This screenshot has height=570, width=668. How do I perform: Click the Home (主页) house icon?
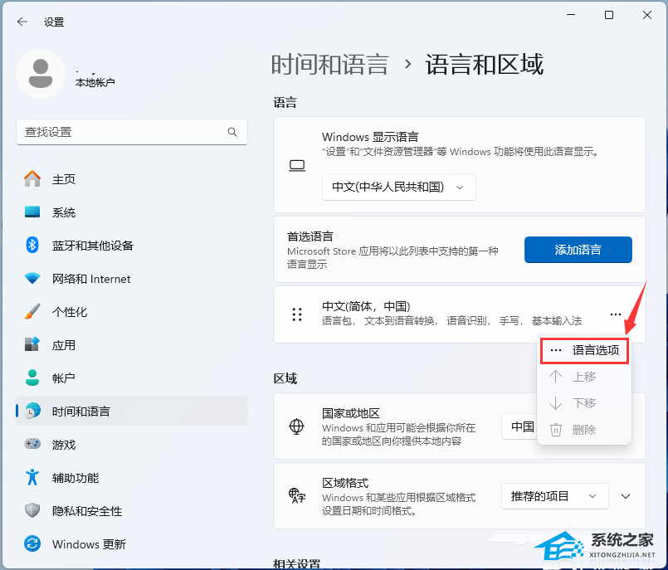pyautogui.click(x=32, y=178)
